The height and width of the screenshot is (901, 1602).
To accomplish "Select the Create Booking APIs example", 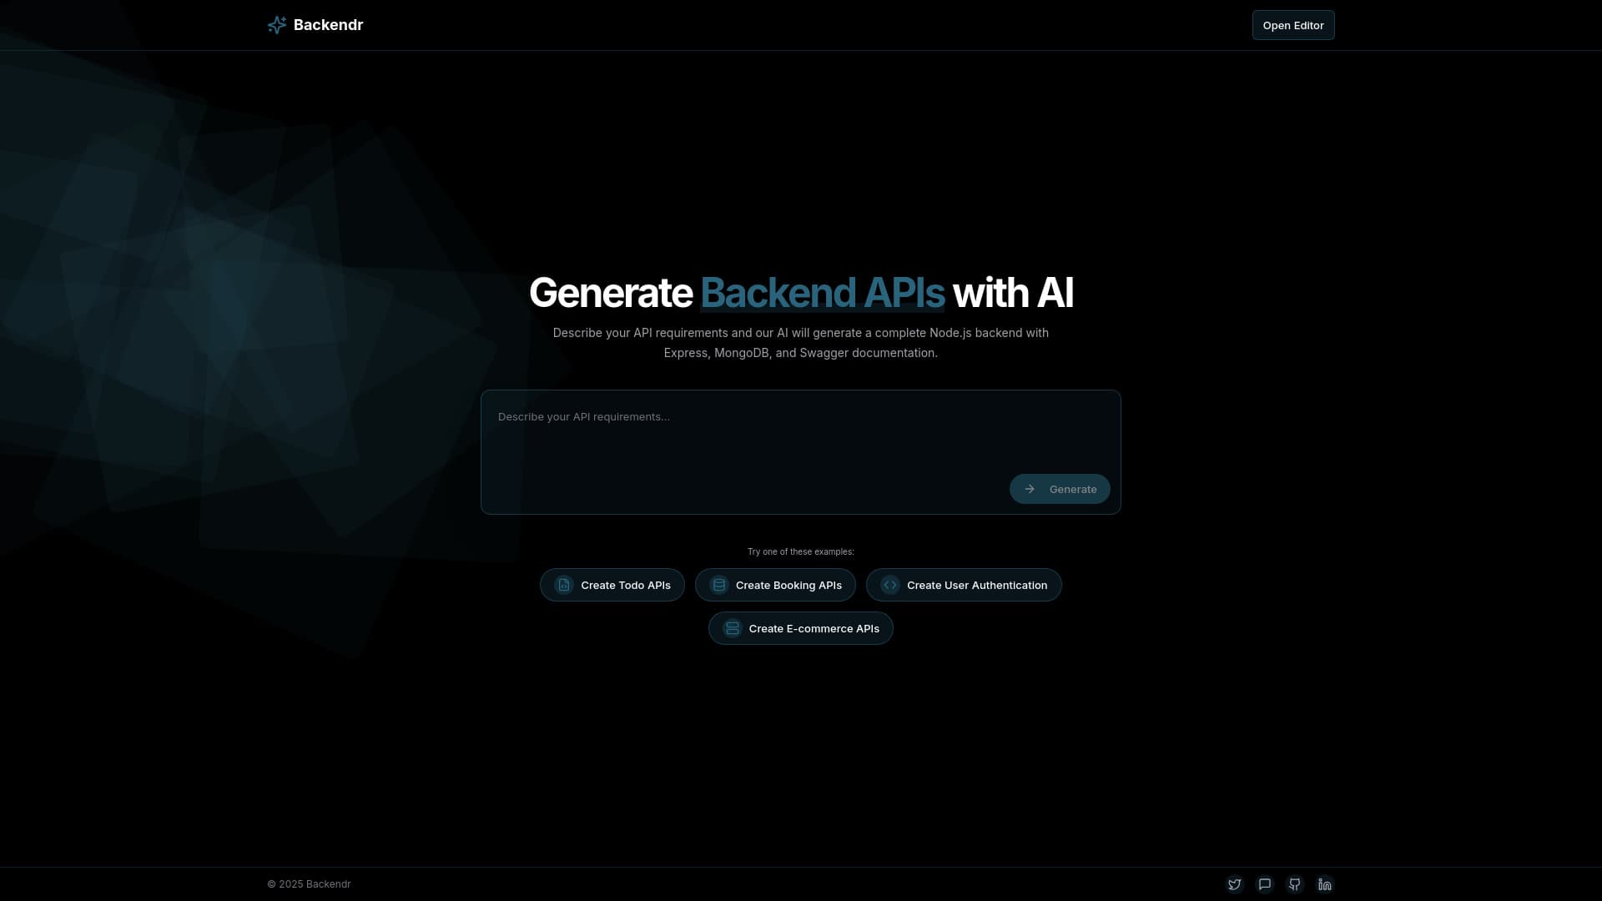I will tap(774, 585).
